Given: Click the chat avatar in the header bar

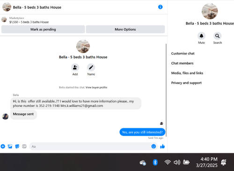Looking at the screenshot, I should pos(7,7).
